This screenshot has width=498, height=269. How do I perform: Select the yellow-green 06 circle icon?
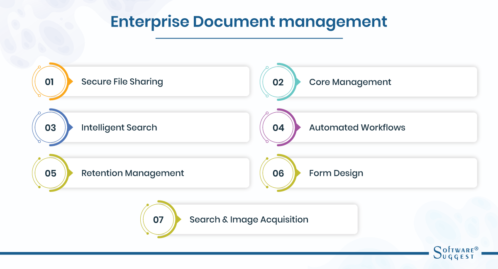click(278, 173)
